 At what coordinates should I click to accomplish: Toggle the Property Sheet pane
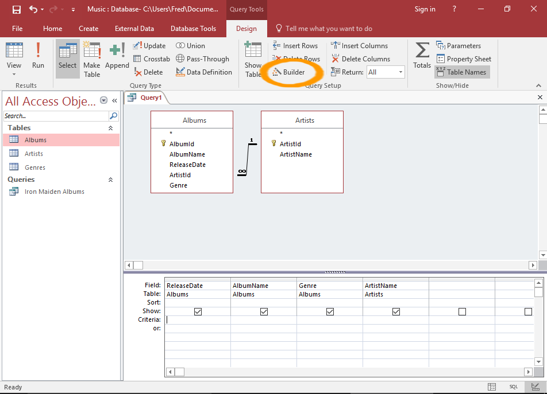click(464, 59)
